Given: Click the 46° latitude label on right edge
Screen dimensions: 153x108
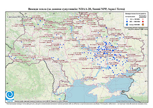Looking at the screenshot, I should [146, 81].
